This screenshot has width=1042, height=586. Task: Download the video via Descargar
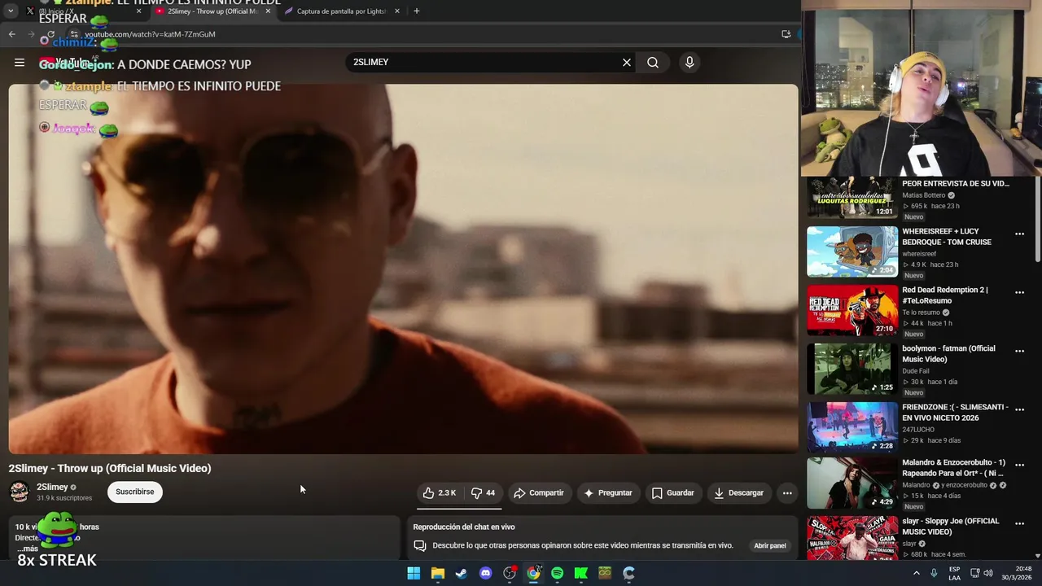coord(738,492)
